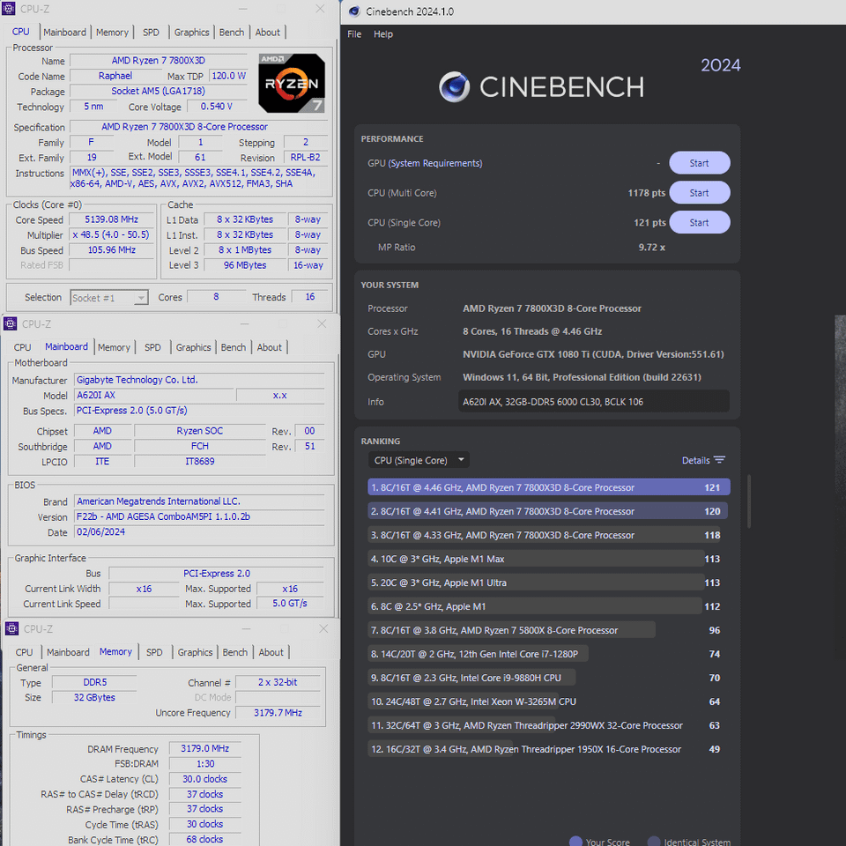846x846 pixels.
Task: Select CPU tab in the Memory CPU-Z window
Action: click(x=24, y=652)
